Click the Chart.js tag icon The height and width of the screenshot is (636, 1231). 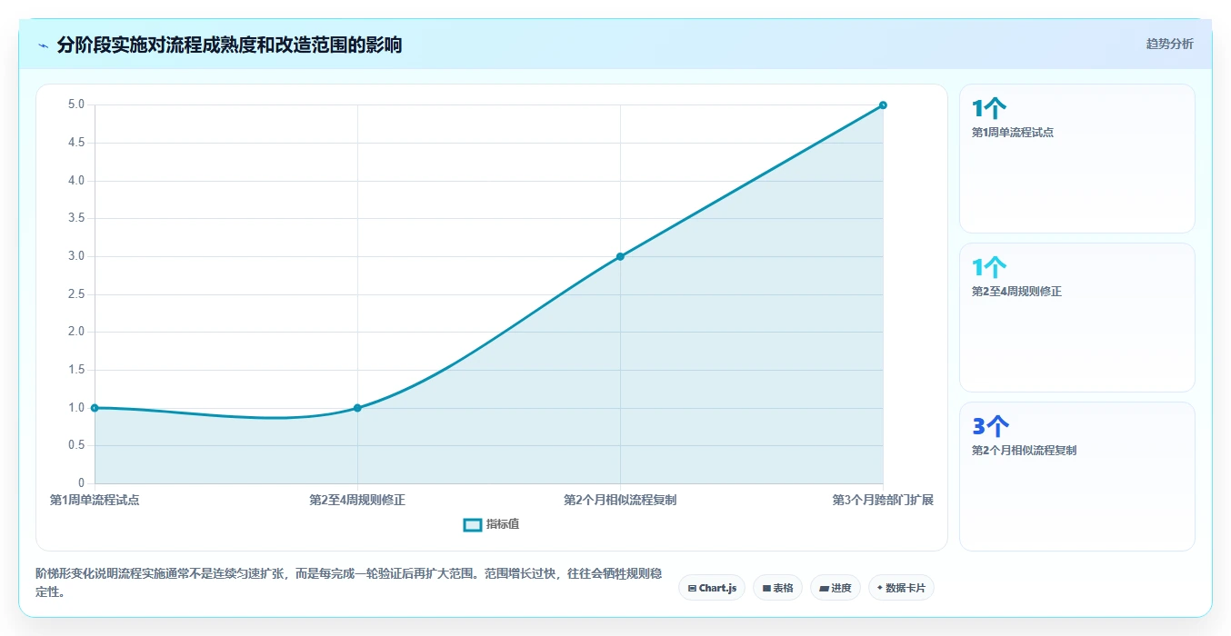tap(693, 589)
